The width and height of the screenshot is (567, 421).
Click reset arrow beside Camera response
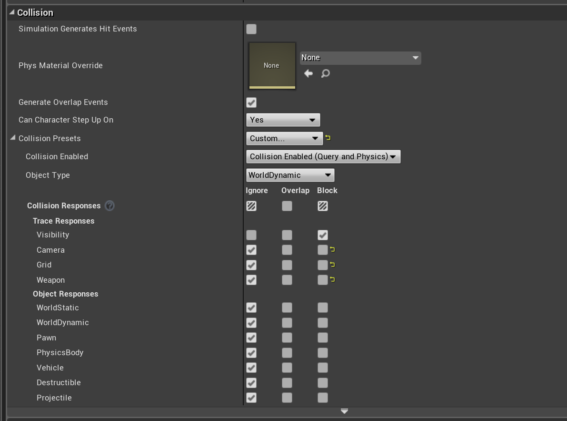332,249
